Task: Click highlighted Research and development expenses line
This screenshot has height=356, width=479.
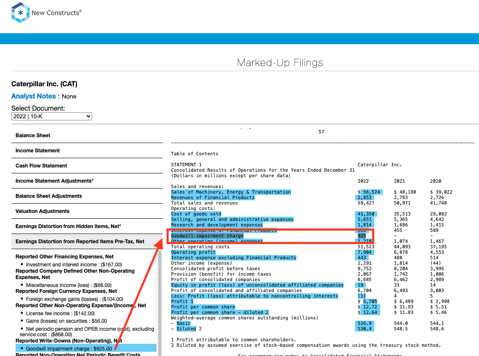Action: tap(217, 225)
